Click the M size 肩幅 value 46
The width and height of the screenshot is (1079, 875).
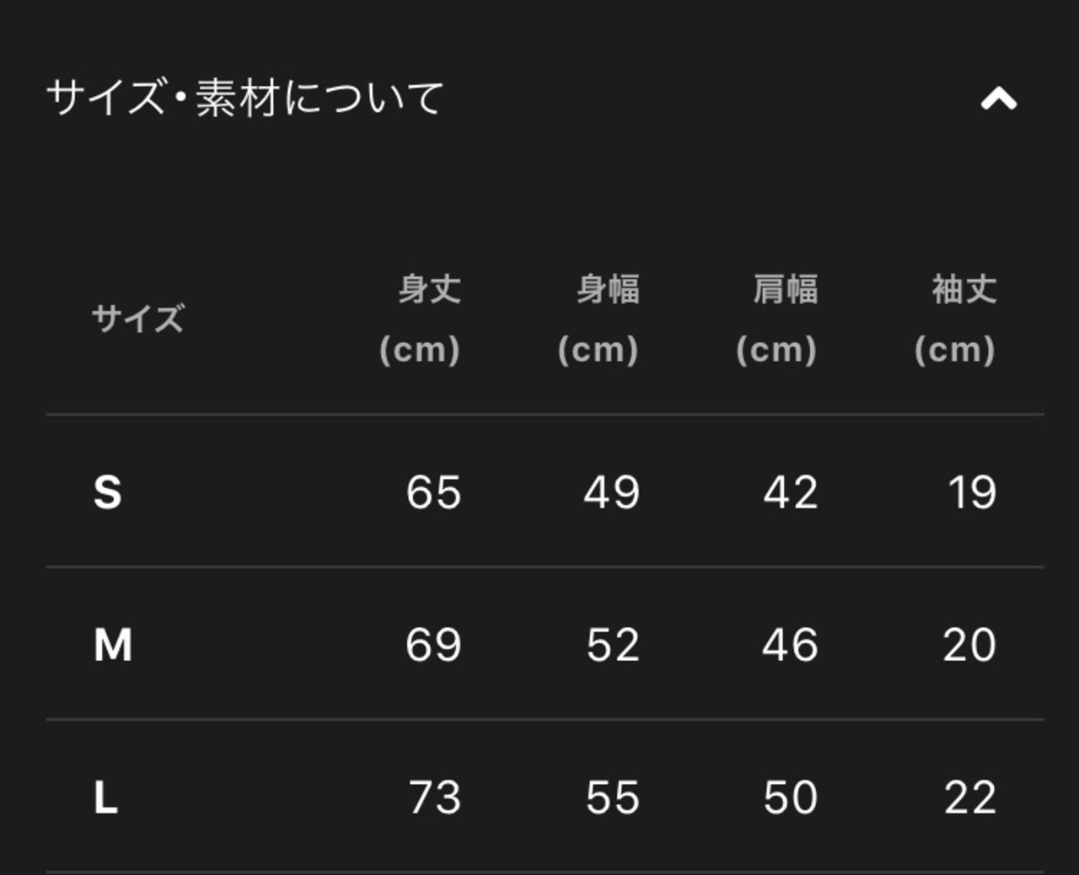coord(791,646)
